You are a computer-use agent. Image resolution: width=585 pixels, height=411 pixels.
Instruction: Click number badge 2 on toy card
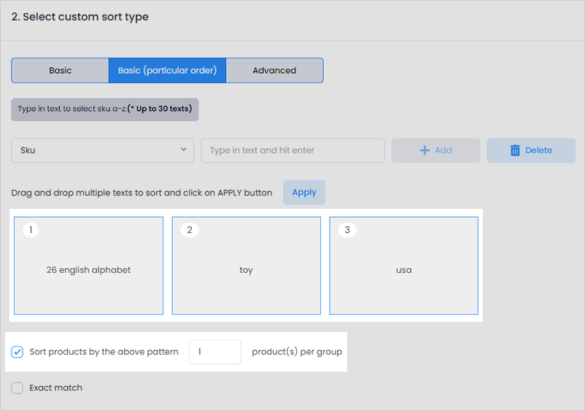tap(190, 230)
